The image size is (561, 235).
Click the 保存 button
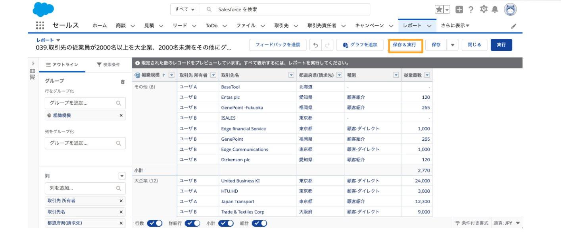[436, 45]
